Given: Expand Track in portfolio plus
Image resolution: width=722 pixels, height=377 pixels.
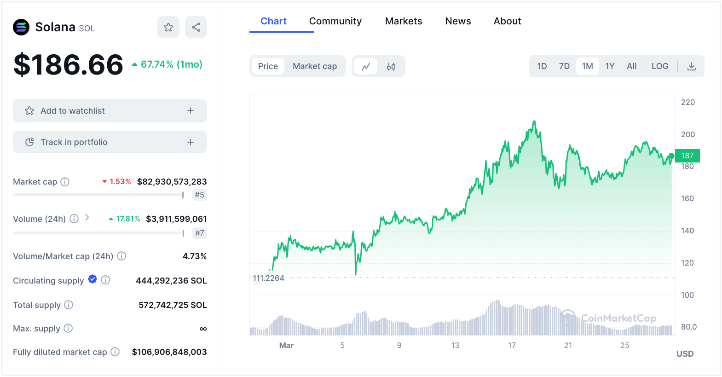Looking at the screenshot, I should click(191, 142).
